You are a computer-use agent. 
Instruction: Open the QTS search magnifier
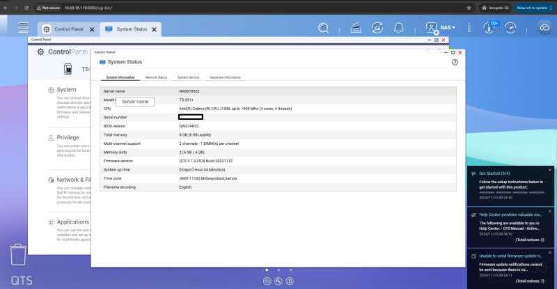pyautogui.click(x=323, y=28)
